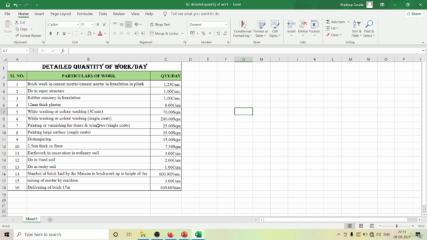This screenshot has width=427, height=240.
Task: Expand the Name Box dropdown
Action: (27, 51)
